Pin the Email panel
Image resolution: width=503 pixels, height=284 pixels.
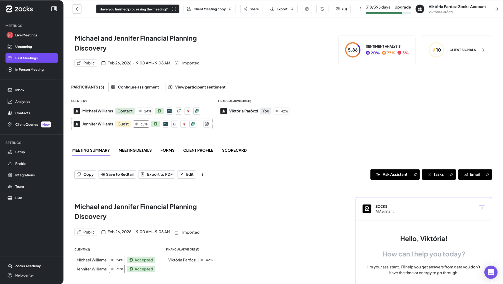(488, 174)
